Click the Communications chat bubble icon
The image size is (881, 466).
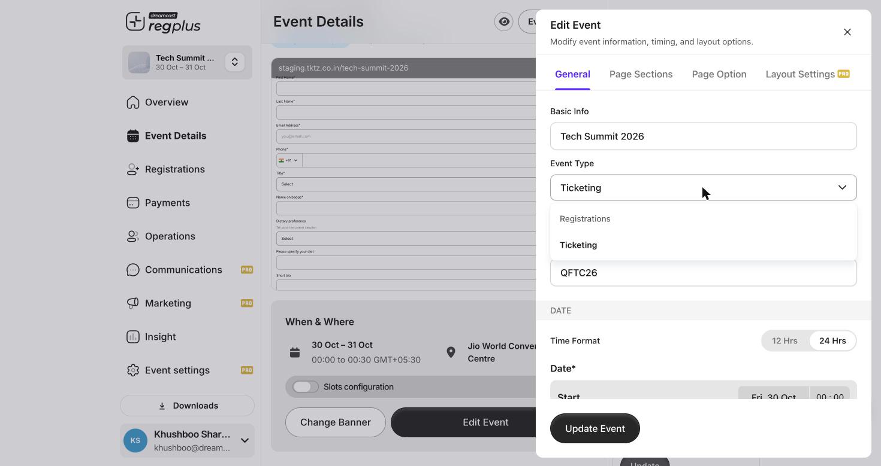coord(133,270)
